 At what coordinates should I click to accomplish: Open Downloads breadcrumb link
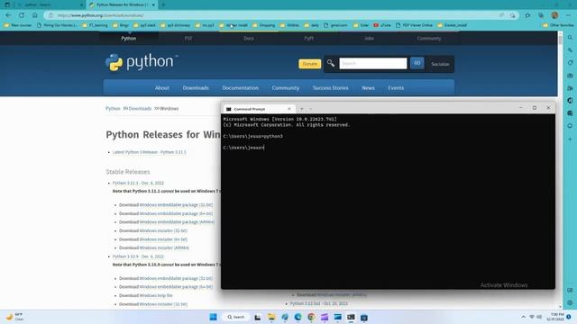[140, 108]
